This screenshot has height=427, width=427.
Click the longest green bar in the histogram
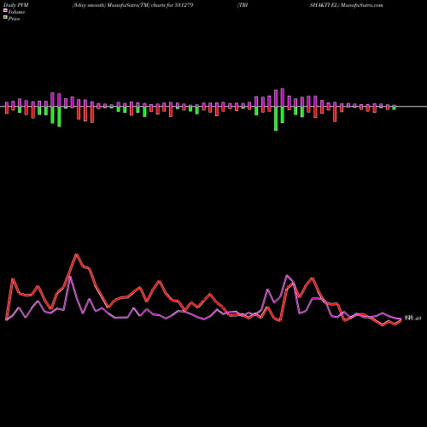point(276,119)
